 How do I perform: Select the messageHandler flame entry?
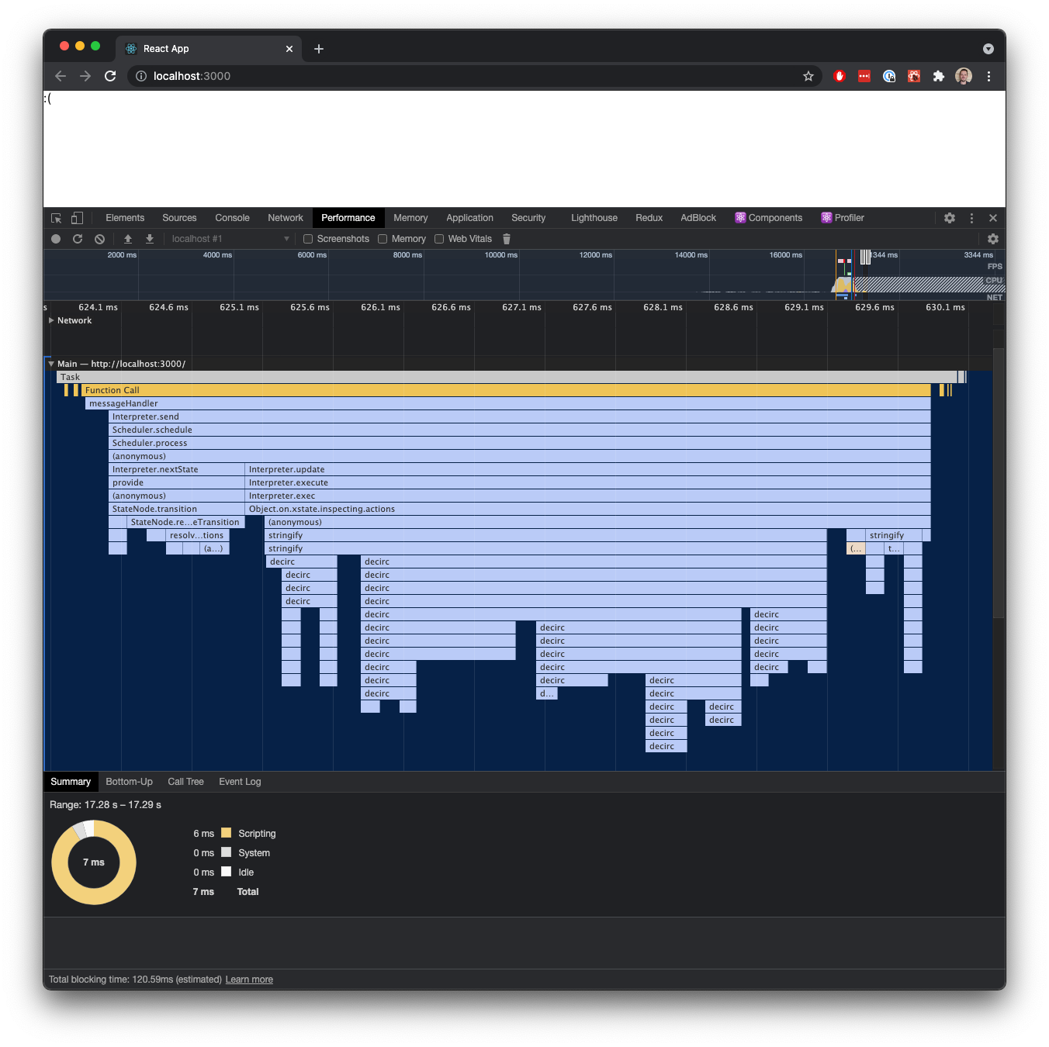(508, 403)
